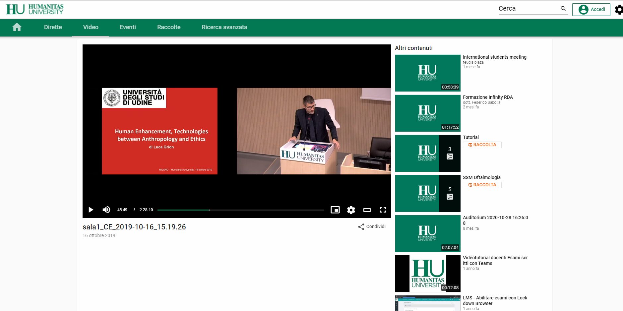This screenshot has height=311, width=623.
Task: Sign in with the Accedi button
Action: click(591, 9)
